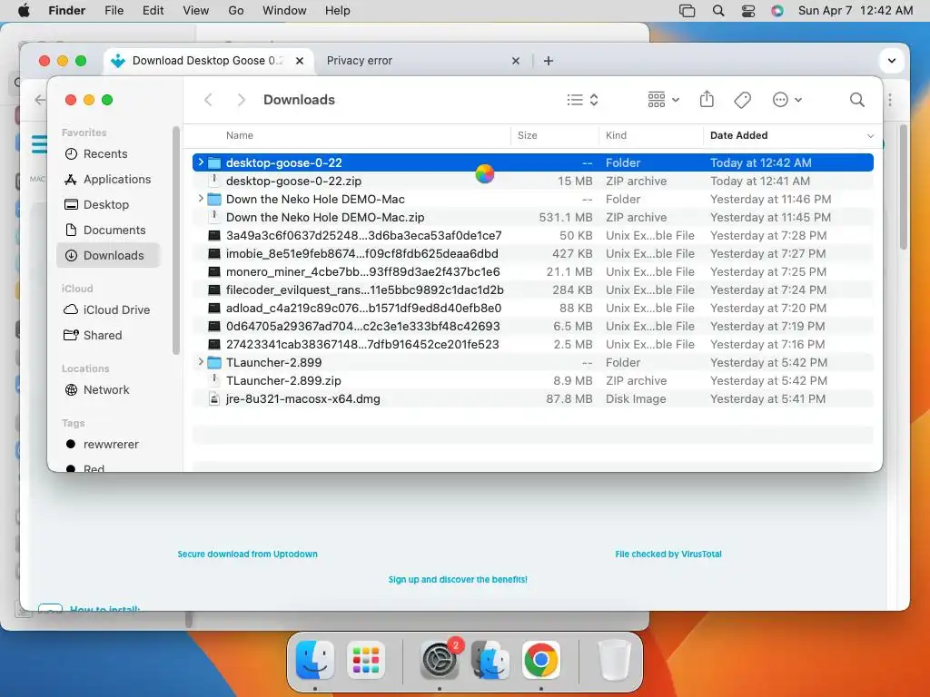Expand the TLauncher-2.899 folder
The height and width of the screenshot is (697, 930).
[x=201, y=361]
